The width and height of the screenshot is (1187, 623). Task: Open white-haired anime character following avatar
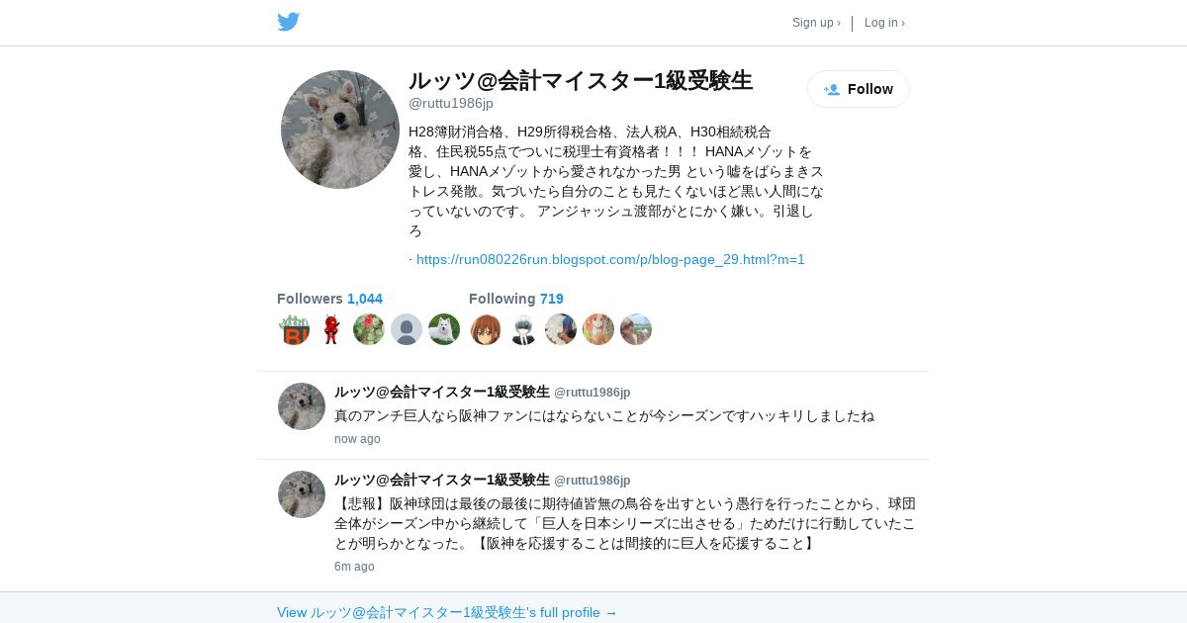(x=523, y=329)
